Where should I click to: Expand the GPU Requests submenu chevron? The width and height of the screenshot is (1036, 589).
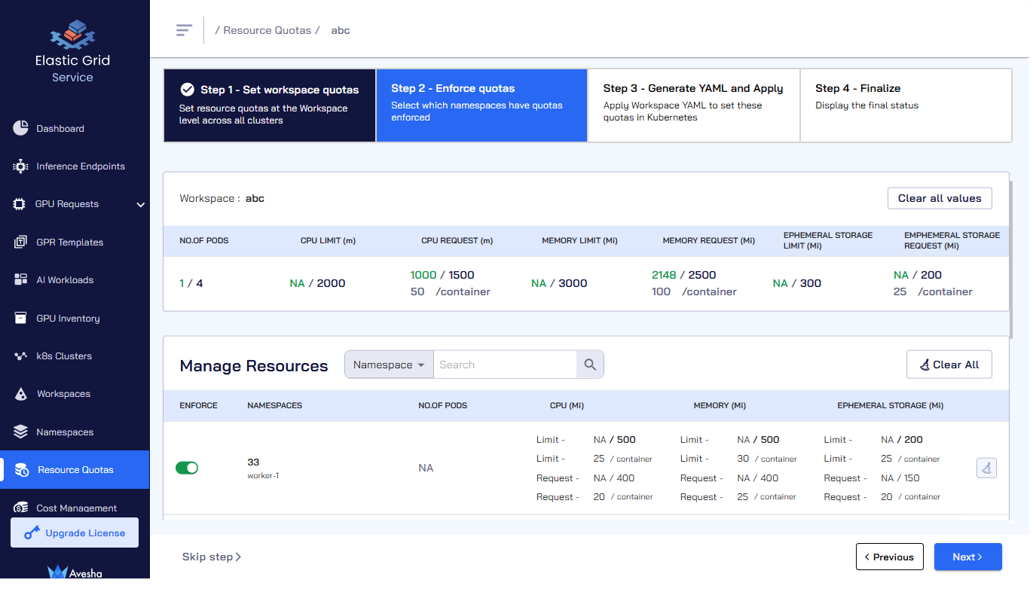click(140, 204)
